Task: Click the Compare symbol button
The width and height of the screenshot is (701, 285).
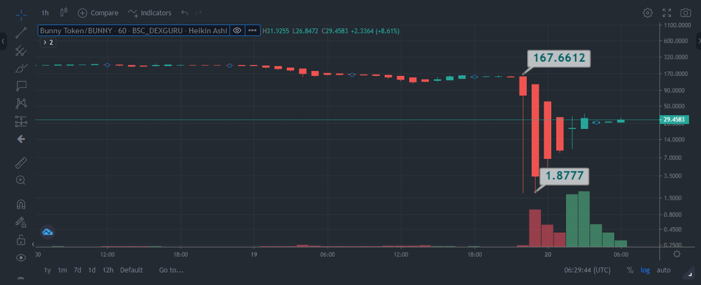Action: pos(98,13)
